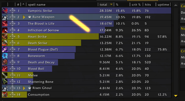Expand the Risen Ghoul pet row

[24, 88]
